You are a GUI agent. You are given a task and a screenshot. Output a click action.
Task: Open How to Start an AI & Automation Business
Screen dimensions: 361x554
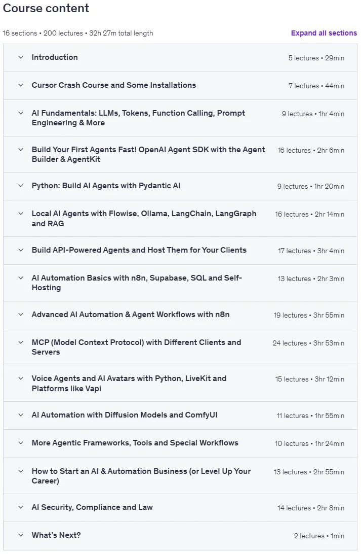pos(141,476)
